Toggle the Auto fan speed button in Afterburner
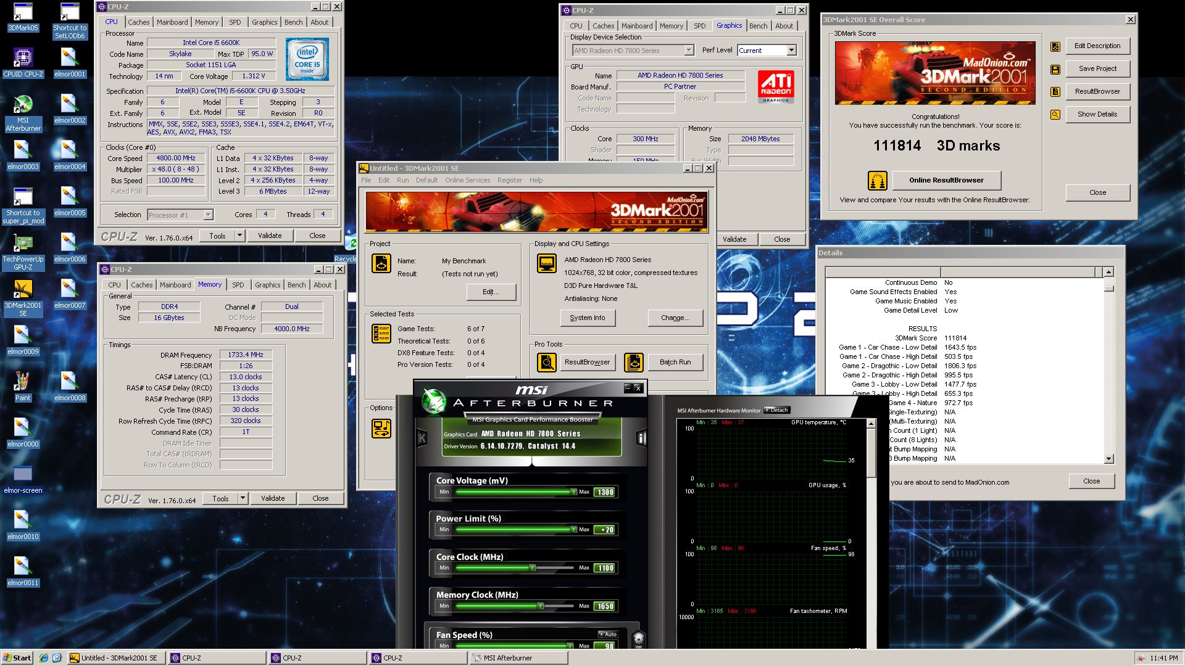The width and height of the screenshot is (1185, 666). tap(607, 635)
